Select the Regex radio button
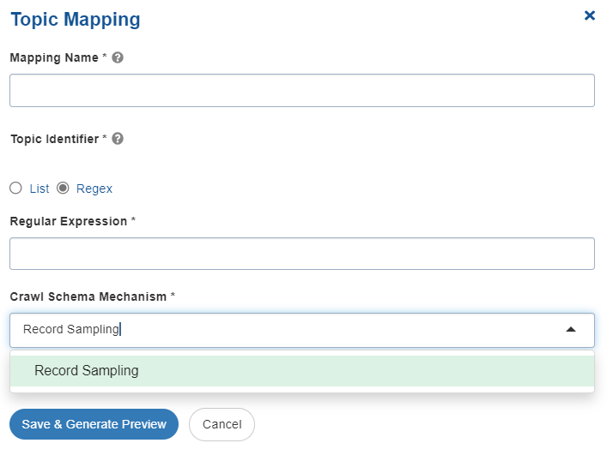The width and height of the screenshot is (607, 461). [x=63, y=189]
